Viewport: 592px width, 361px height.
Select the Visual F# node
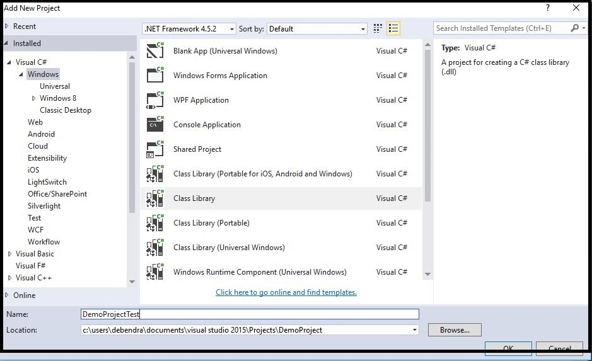[x=31, y=266]
